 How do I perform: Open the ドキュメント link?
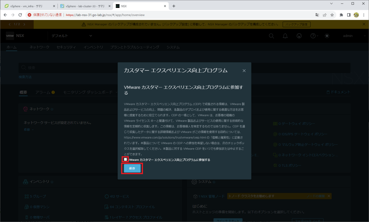pyautogui.click(x=338, y=92)
